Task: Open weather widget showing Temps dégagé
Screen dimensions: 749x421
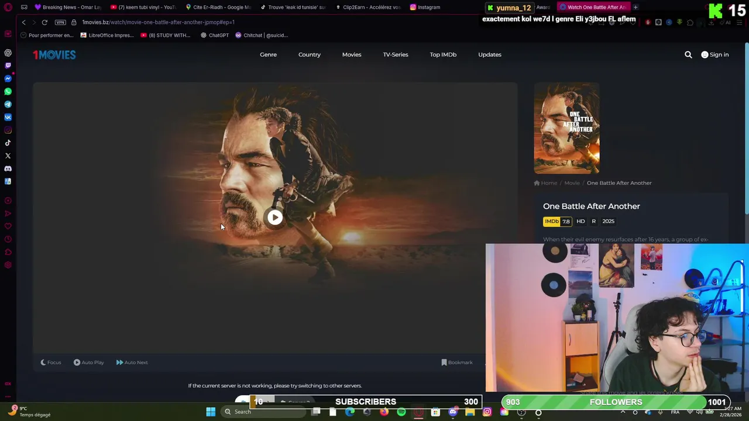Action: click(x=30, y=412)
